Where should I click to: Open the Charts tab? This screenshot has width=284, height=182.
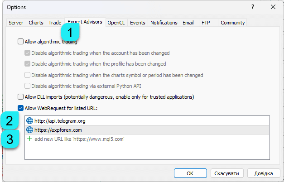coord(36,23)
